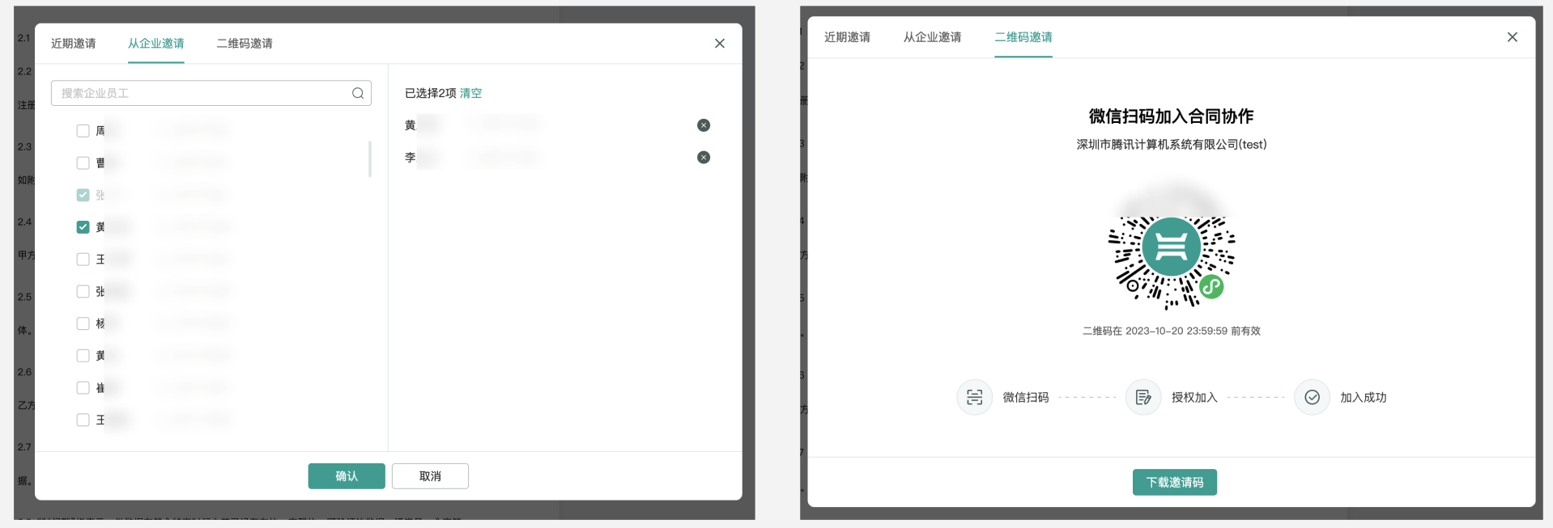Click the green 确认 button

(347, 476)
